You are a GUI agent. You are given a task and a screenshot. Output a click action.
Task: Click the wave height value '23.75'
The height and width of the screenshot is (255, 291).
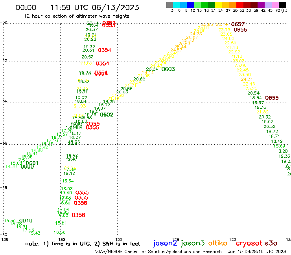(225, 30)
